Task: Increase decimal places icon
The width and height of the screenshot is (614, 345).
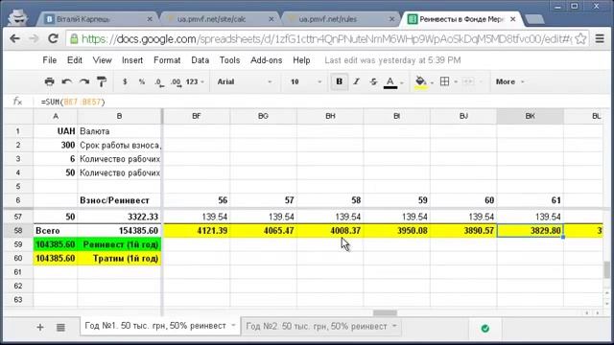Action: coord(176,82)
